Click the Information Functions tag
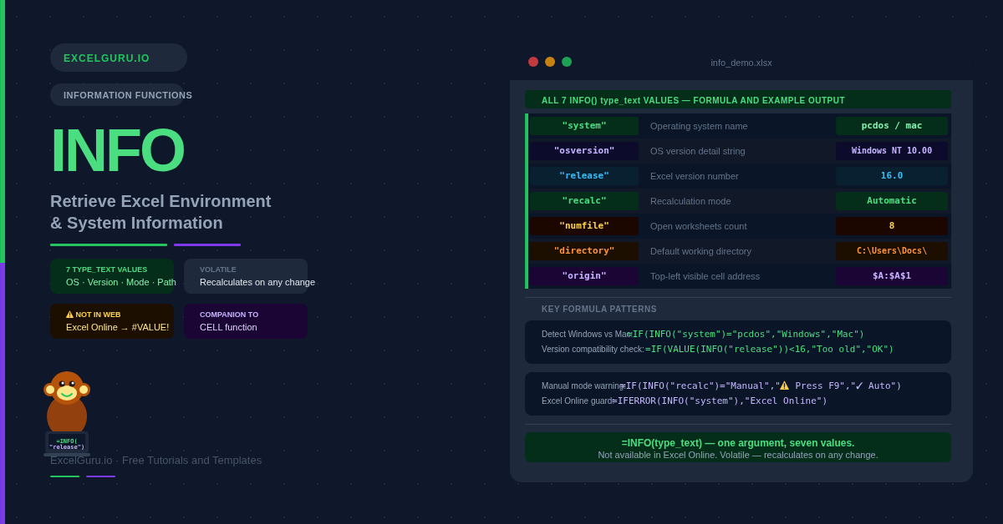The width and height of the screenshot is (1003, 524). tap(117, 95)
